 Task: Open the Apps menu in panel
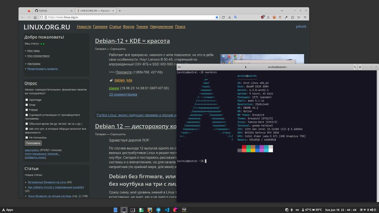pos(8,210)
